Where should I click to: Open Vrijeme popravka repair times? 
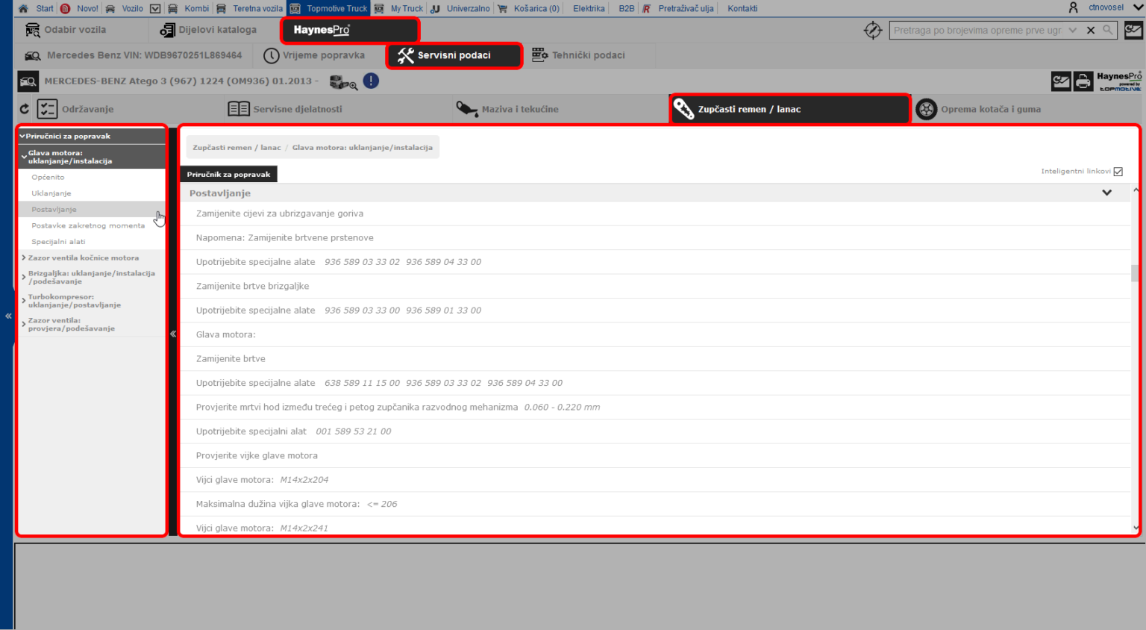click(314, 55)
